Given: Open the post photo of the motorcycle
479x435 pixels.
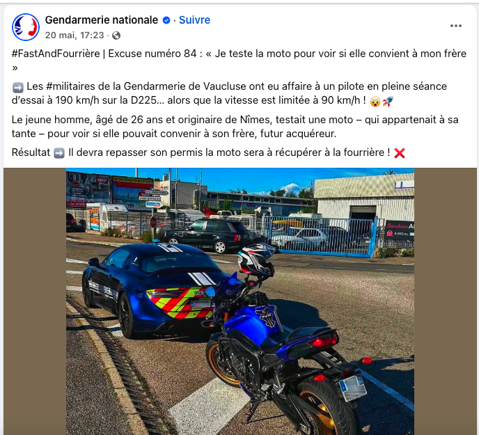Looking at the screenshot, I should pyautogui.click(x=240, y=301).
